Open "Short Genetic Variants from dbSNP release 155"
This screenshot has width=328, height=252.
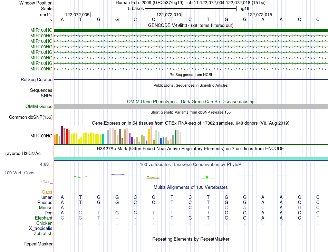(x=191, y=112)
